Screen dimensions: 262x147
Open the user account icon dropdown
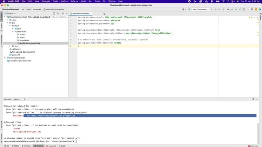pos(184,9)
